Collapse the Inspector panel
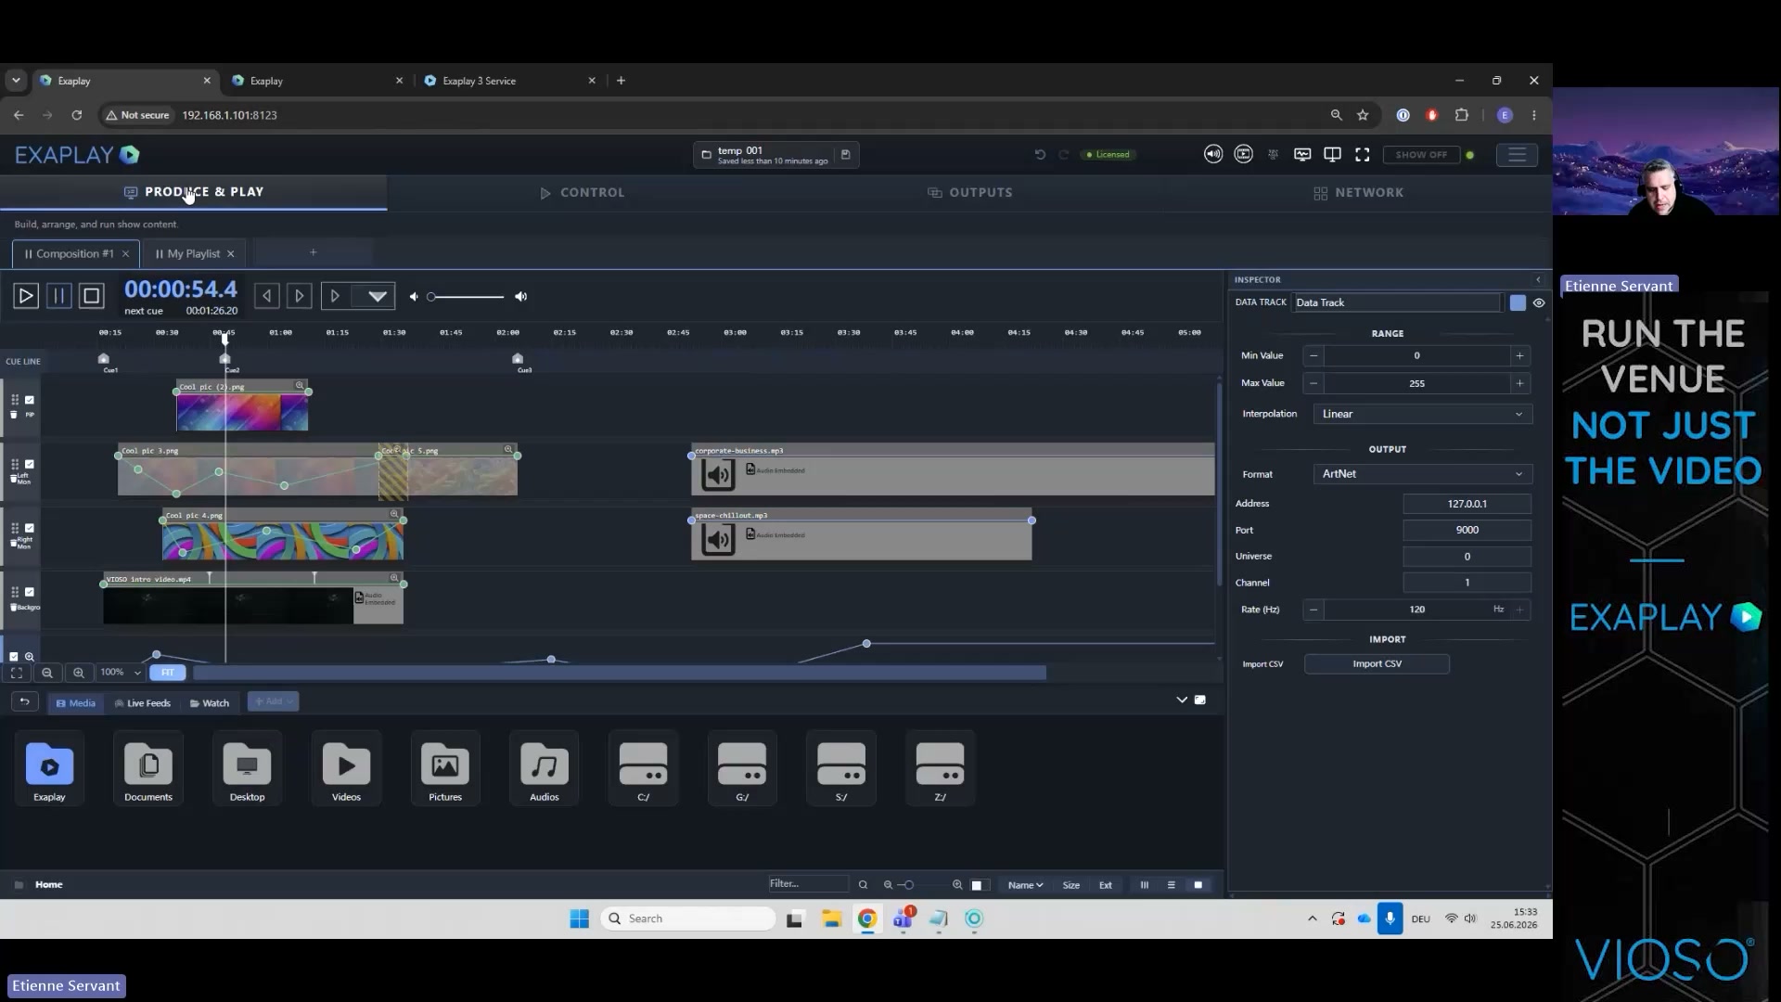Viewport: 1781px width, 1002px height. coord(1538,280)
